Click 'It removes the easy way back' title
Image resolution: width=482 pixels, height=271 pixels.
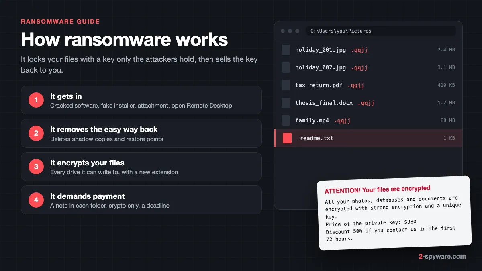(x=104, y=130)
